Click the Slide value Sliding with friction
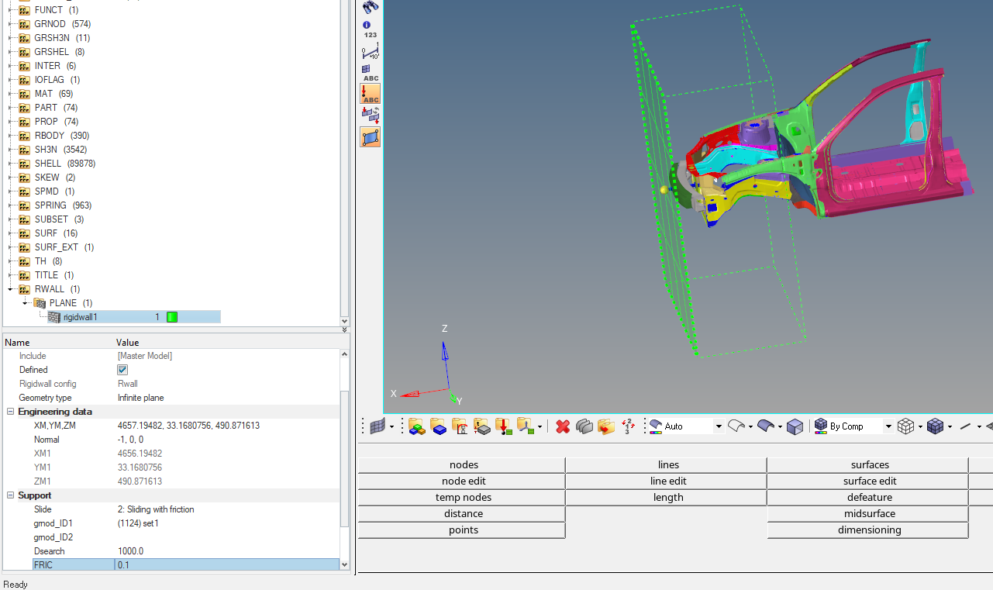 [156, 509]
